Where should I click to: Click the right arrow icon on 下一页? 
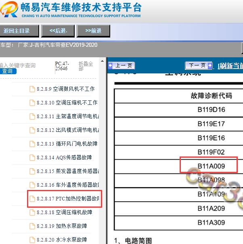(x=209, y=65)
